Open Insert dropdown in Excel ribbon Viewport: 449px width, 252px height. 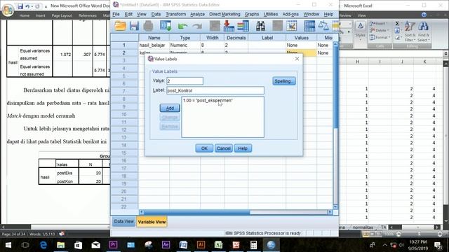tap(379, 23)
